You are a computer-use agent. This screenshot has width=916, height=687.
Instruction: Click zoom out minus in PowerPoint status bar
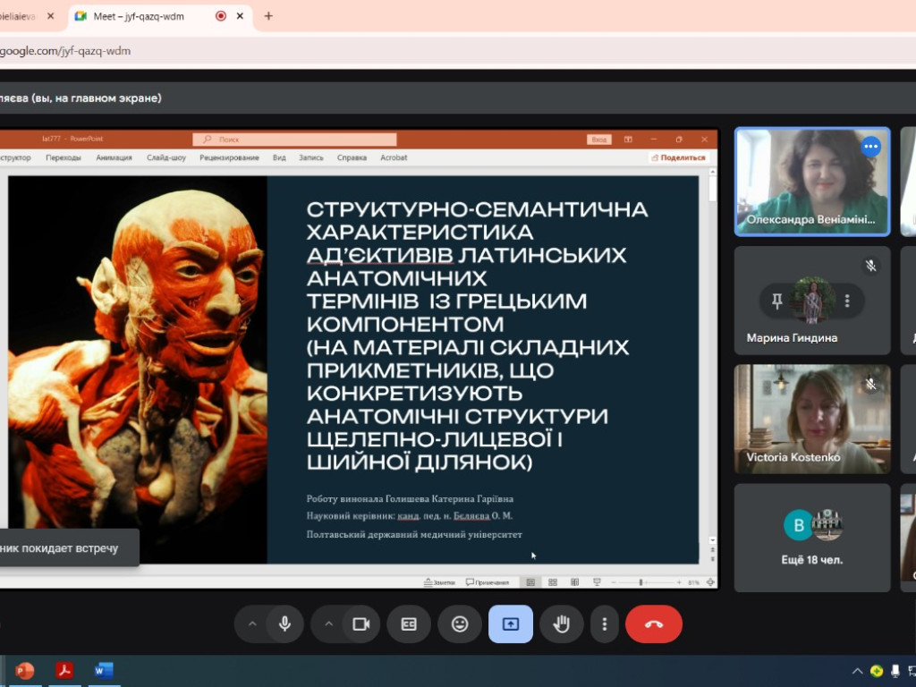tap(614, 582)
